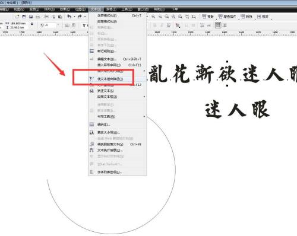
Task: Click the third magnifier zoom icon
Action: pos(167,17)
